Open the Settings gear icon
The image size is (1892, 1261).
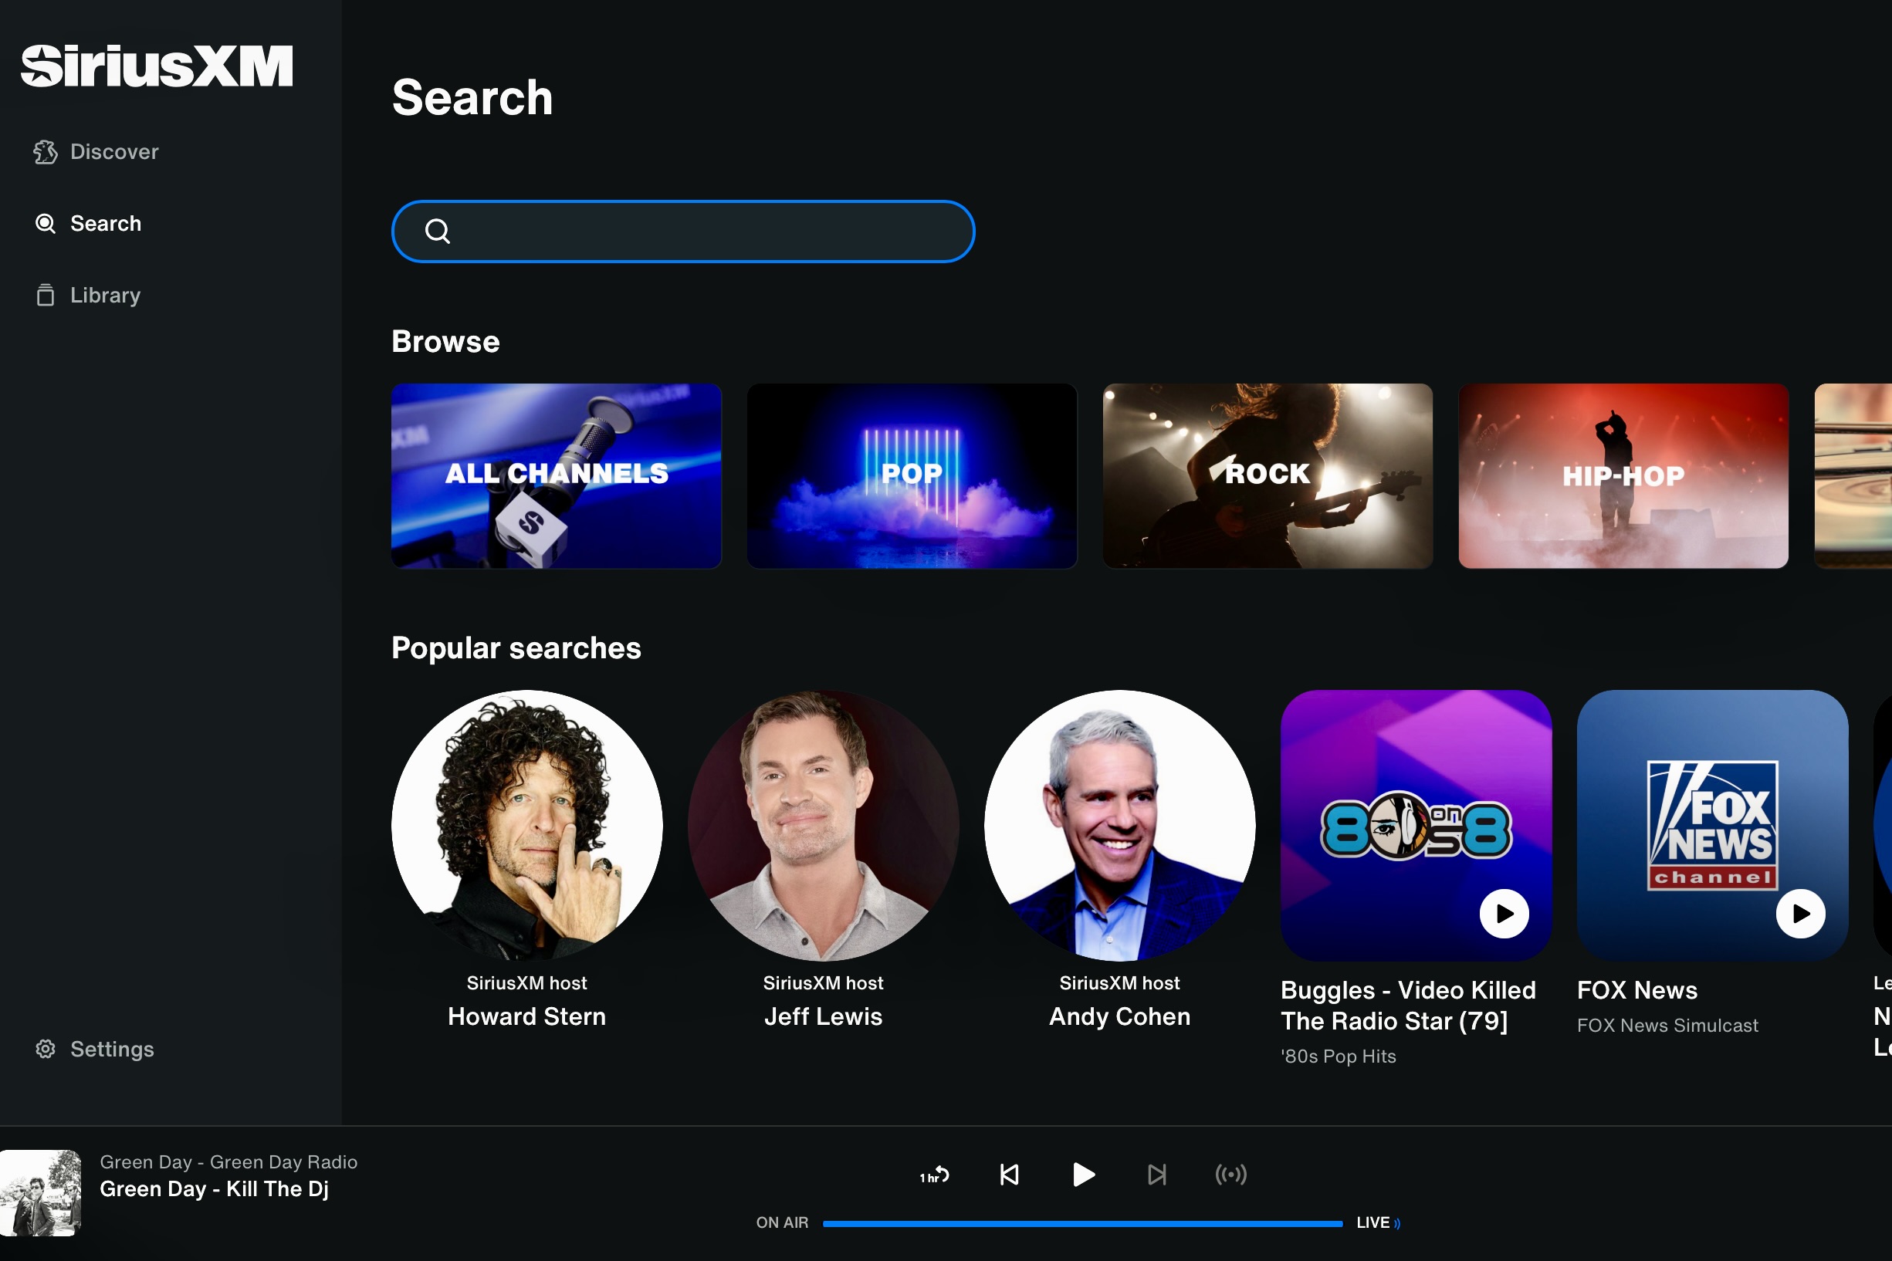tap(45, 1049)
